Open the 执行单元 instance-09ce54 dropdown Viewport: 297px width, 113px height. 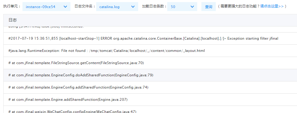(x=46, y=7)
